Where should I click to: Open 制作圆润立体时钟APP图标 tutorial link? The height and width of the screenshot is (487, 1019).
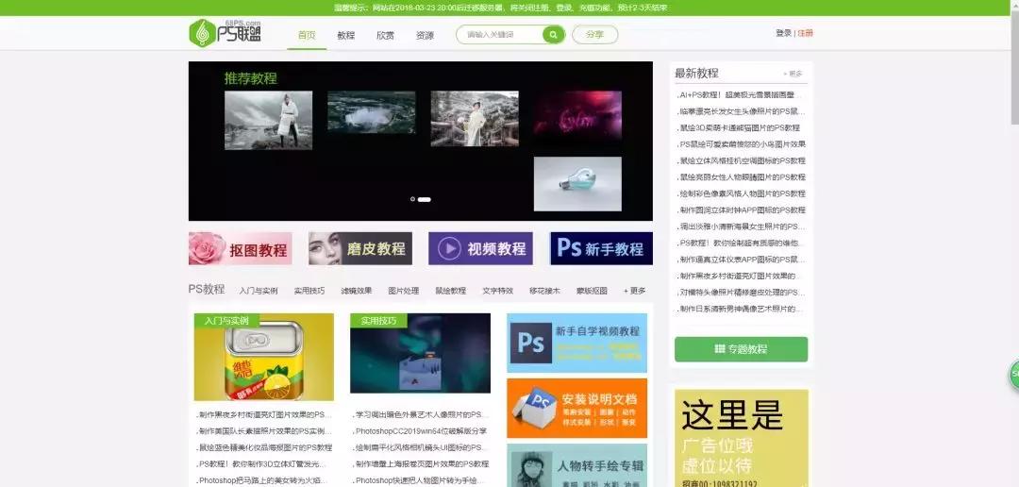pyautogui.click(x=741, y=210)
